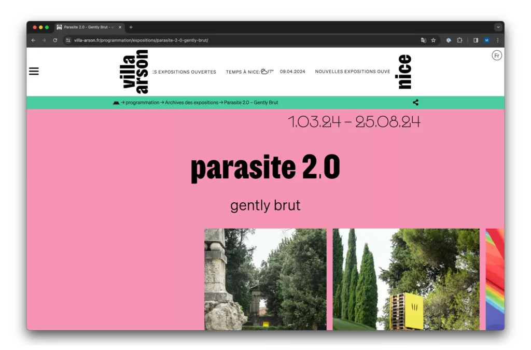This screenshot has height=350, width=531.
Task: Open the browser extensions puzzle icon
Action: (459, 40)
